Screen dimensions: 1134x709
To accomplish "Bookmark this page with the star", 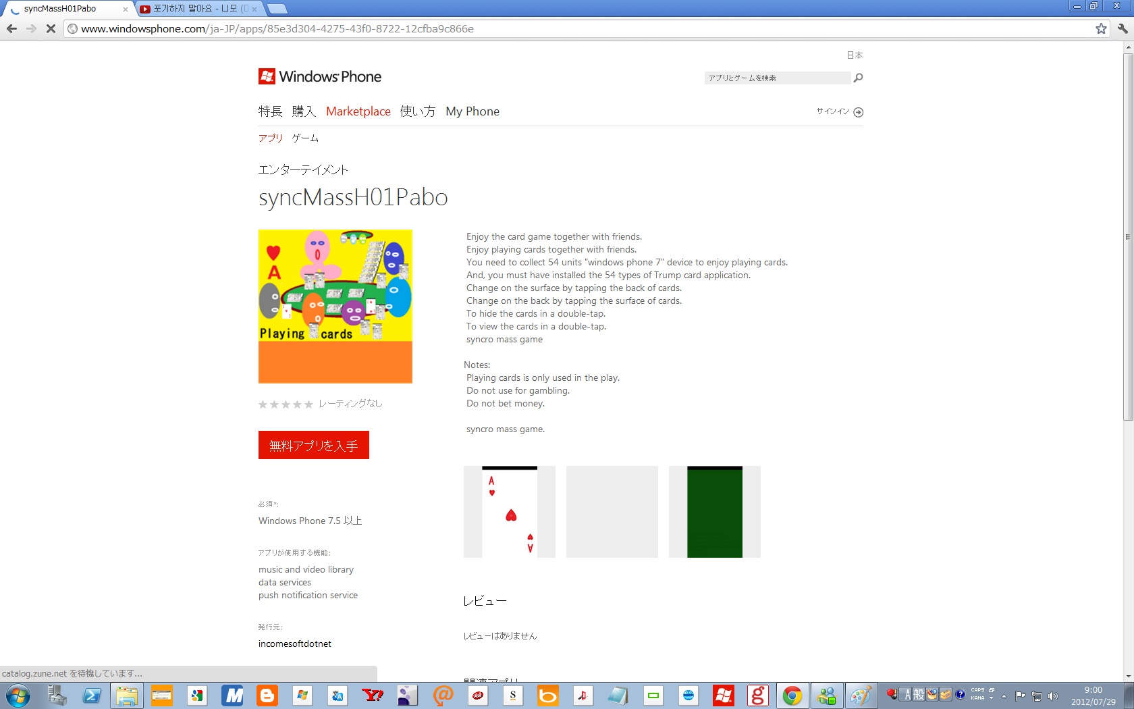I will pyautogui.click(x=1101, y=28).
